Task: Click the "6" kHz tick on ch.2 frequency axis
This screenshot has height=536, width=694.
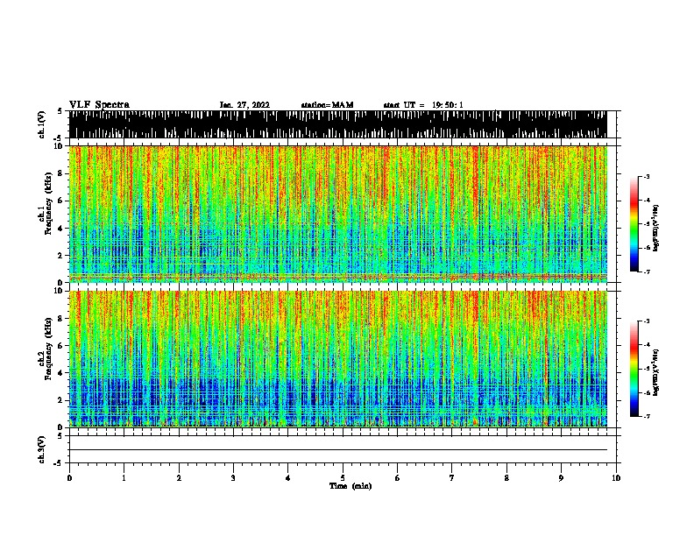Action: (61, 346)
